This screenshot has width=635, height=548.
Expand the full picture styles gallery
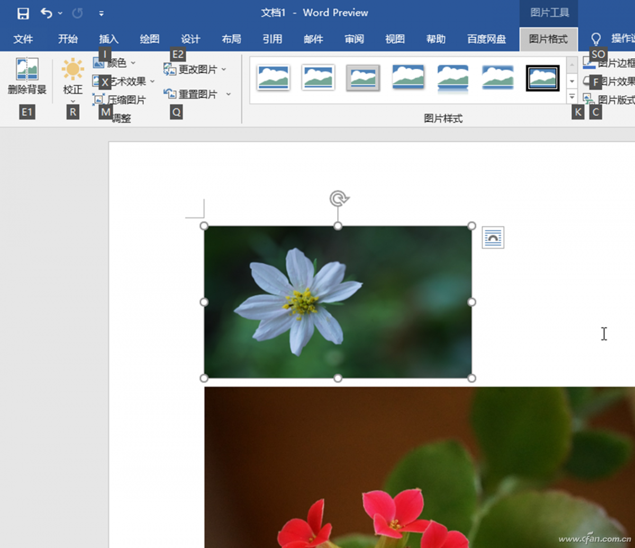(572, 96)
